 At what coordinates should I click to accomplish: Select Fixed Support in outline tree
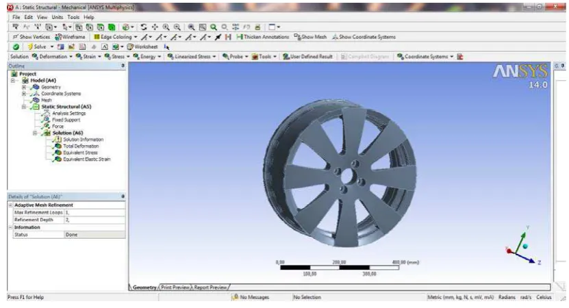66,120
